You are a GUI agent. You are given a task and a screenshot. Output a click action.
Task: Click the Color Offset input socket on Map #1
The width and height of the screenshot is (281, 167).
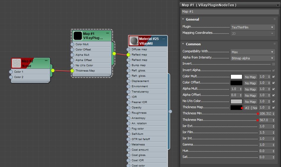click(72, 50)
